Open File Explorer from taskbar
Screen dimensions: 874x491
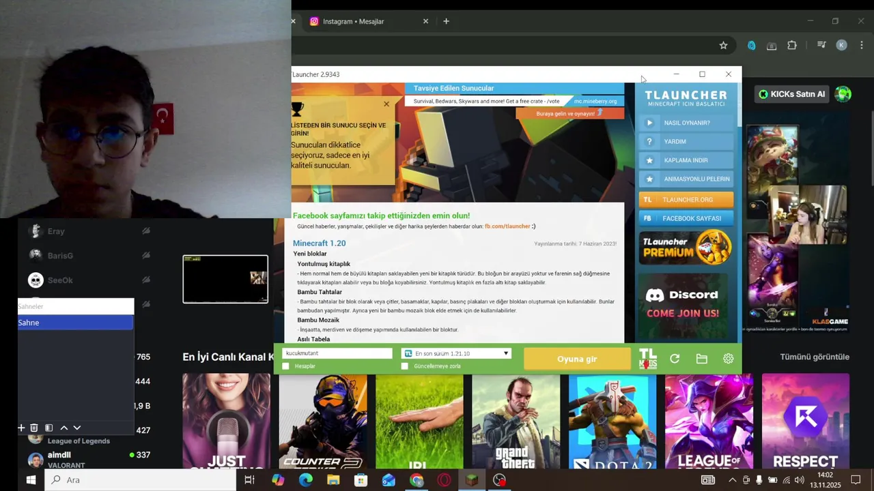coord(333,480)
